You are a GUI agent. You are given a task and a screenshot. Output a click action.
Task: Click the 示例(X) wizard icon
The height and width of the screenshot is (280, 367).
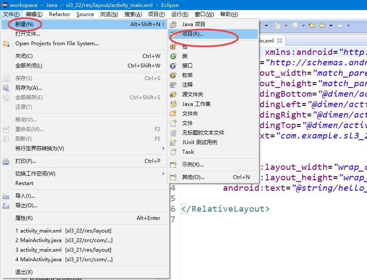[x=173, y=165]
